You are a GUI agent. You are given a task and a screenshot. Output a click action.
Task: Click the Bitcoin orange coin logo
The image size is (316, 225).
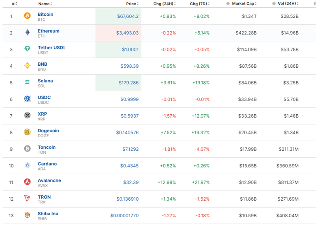(x=27, y=16)
